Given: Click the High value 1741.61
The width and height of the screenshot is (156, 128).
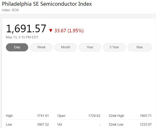Looking at the screenshot, I should tap(43, 116).
